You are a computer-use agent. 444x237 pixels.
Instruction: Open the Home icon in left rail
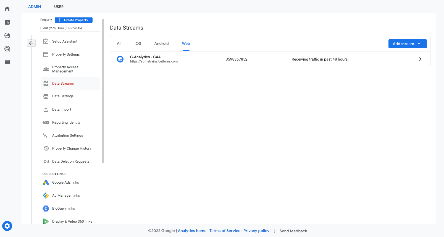pyautogui.click(x=7, y=9)
